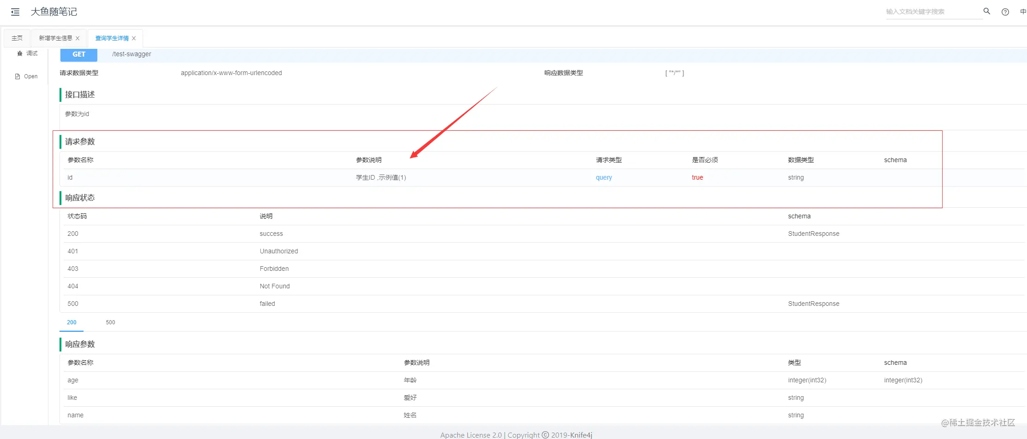Close the 新增学生信息 tab
This screenshot has height=439, width=1027.
click(x=78, y=38)
